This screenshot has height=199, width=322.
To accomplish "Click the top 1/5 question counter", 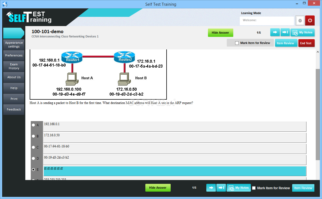I will [x=259, y=33].
